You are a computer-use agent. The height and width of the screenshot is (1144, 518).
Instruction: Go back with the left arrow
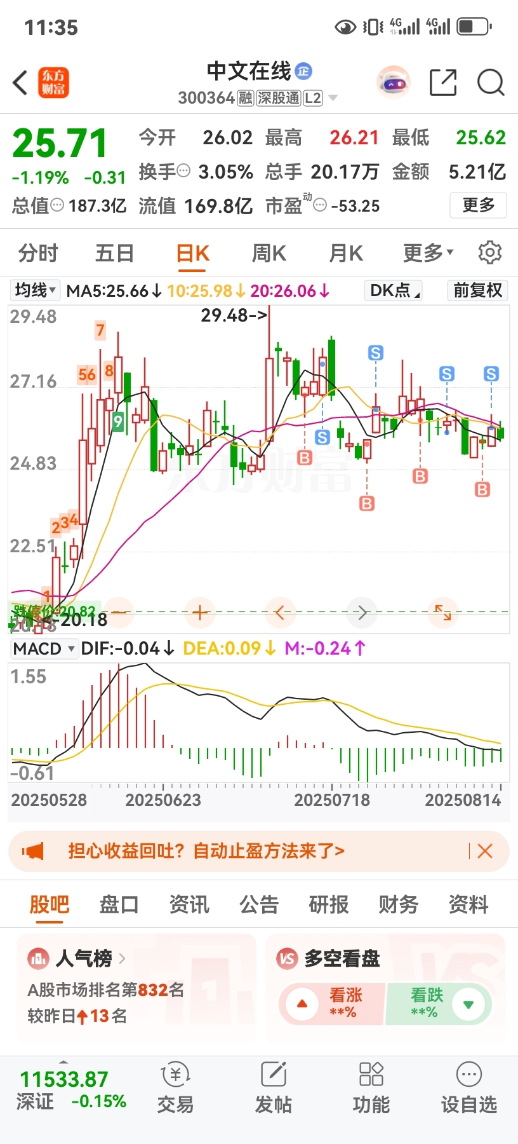point(20,83)
